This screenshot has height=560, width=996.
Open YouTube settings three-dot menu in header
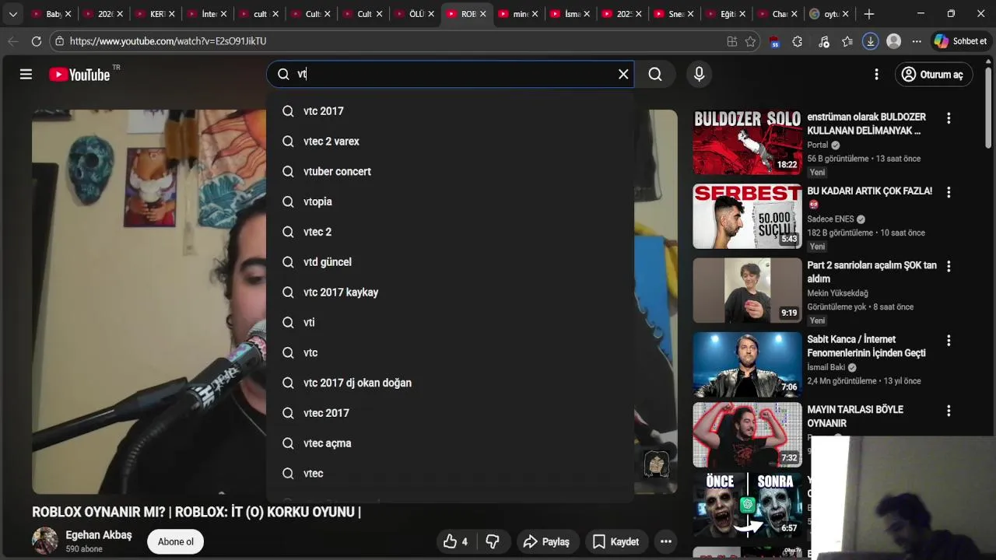point(876,74)
